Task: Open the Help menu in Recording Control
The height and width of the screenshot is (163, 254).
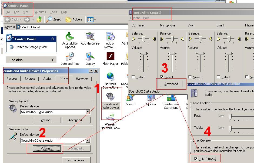Action: point(146,18)
